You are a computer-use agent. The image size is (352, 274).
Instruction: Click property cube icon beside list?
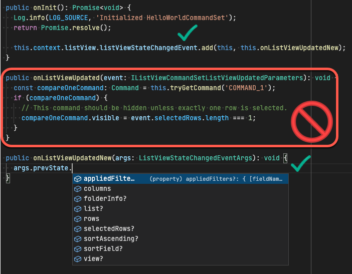pos(78,209)
